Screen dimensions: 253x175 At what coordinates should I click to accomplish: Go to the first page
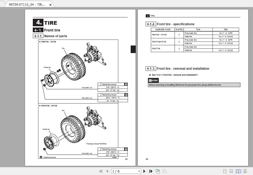tap(101, 171)
